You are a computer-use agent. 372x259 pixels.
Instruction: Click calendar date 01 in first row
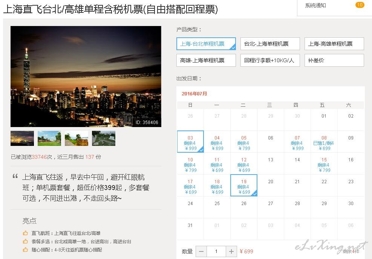point(324,120)
